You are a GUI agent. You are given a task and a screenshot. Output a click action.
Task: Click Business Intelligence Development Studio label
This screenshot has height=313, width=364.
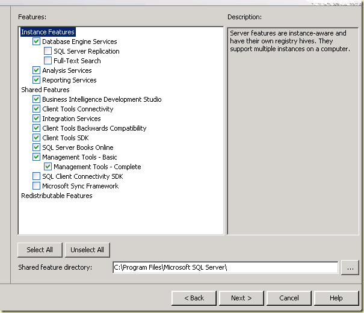[102, 99]
